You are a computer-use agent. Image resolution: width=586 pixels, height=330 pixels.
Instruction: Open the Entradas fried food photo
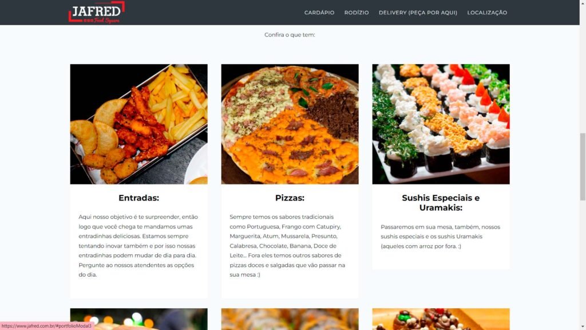coord(138,124)
